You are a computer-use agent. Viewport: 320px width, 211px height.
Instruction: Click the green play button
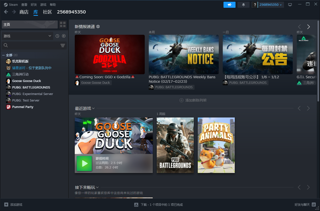pyautogui.click(x=84, y=163)
